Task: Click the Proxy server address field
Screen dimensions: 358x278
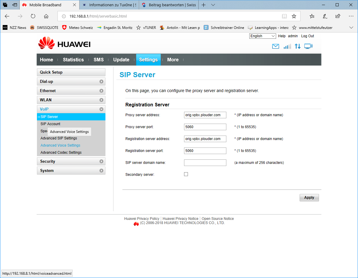Action: click(x=205, y=115)
